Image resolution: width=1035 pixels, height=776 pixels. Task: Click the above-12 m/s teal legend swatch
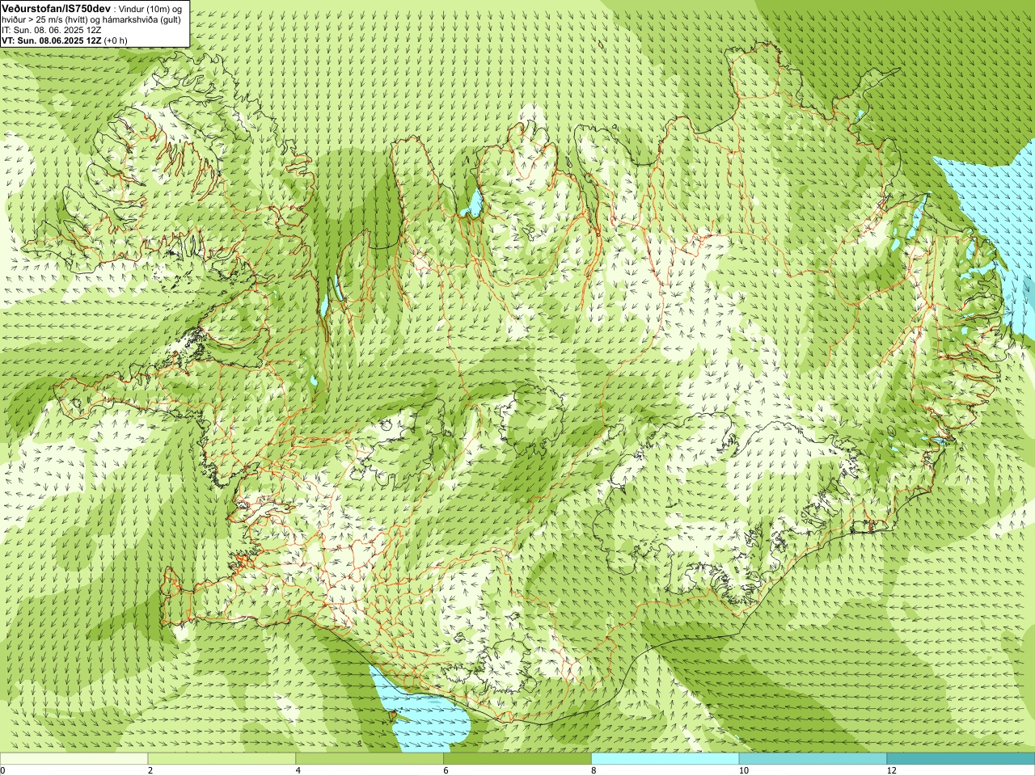pyautogui.click(x=961, y=759)
